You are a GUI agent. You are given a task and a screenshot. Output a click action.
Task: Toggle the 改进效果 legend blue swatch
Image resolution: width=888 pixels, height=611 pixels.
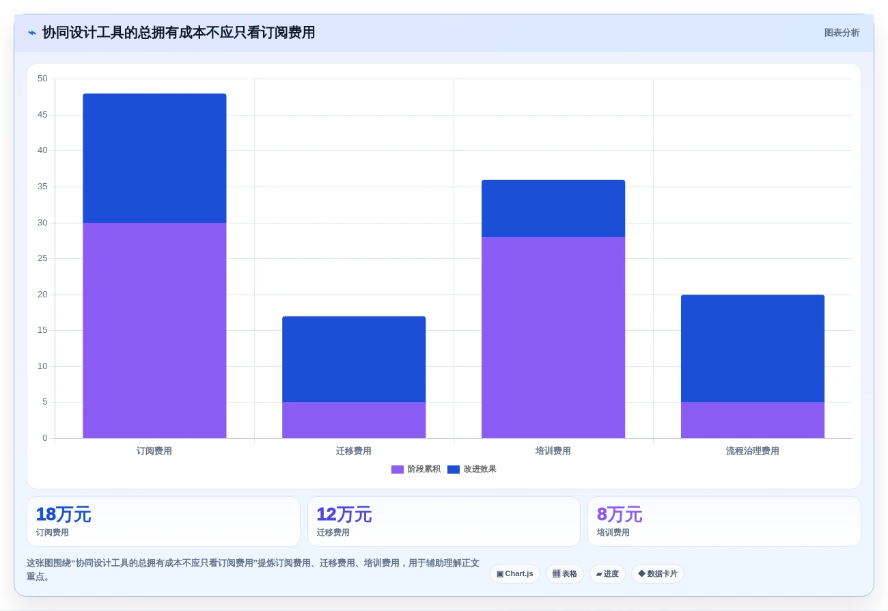pyautogui.click(x=454, y=470)
